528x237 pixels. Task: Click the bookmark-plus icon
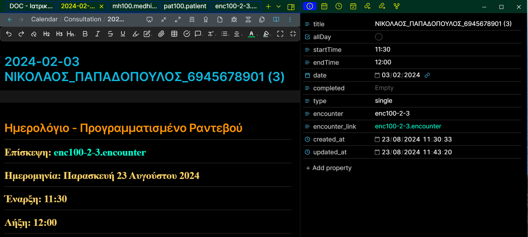[x=192, y=20]
